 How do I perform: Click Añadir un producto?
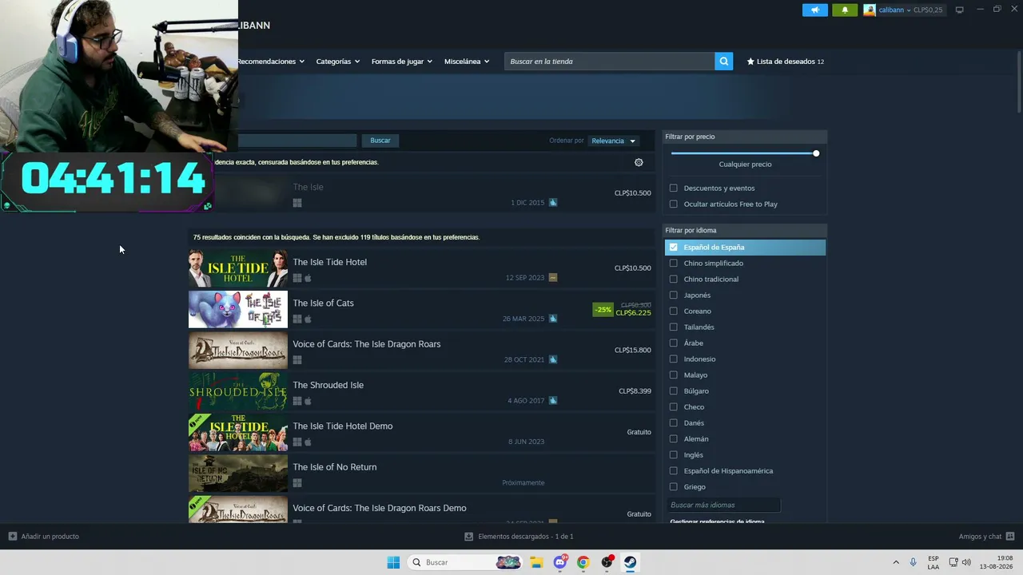[44, 537]
